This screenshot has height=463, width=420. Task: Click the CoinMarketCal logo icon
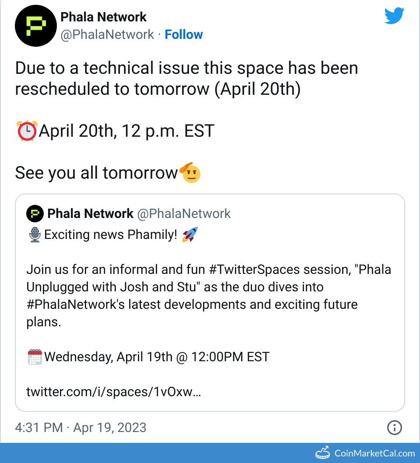click(323, 453)
